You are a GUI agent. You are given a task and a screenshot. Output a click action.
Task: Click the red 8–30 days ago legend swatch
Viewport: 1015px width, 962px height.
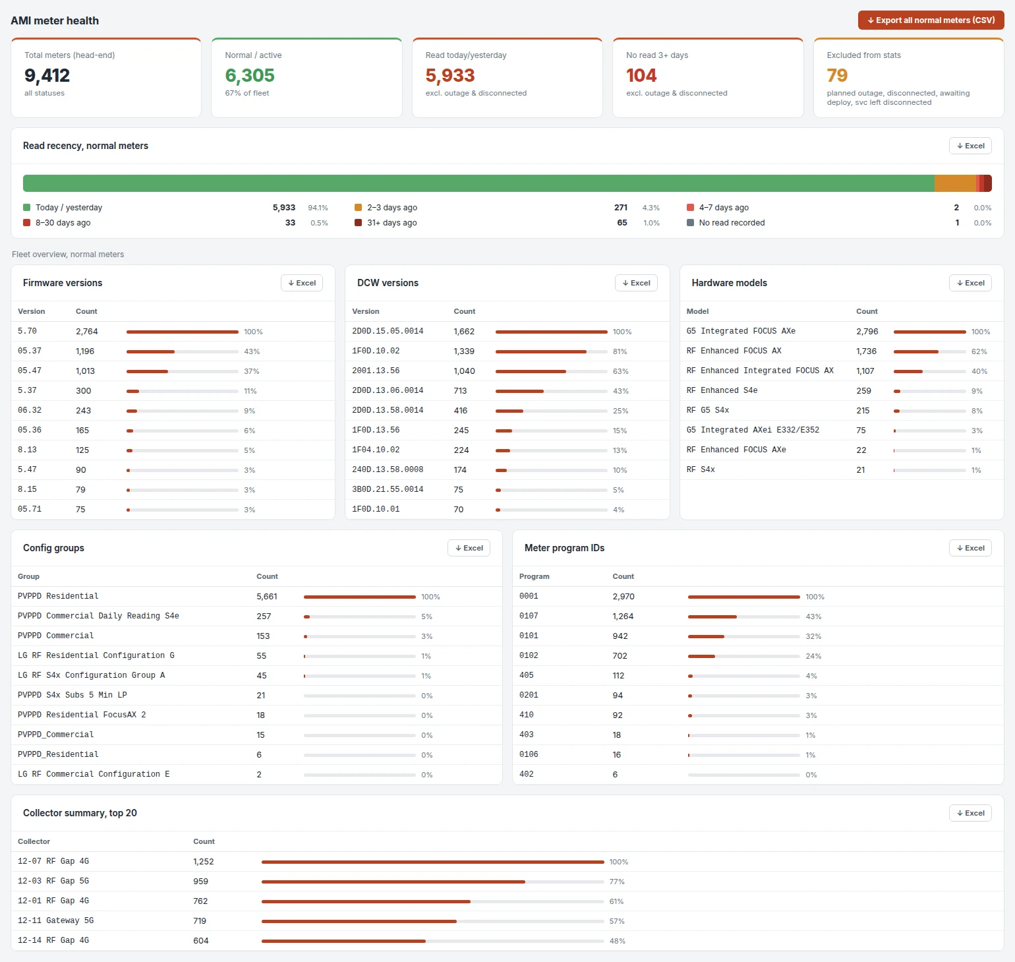[x=27, y=223]
